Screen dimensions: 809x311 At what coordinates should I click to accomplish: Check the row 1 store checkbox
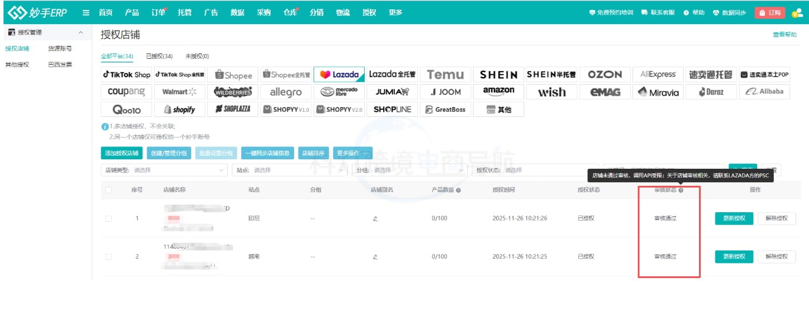(108, 219)
